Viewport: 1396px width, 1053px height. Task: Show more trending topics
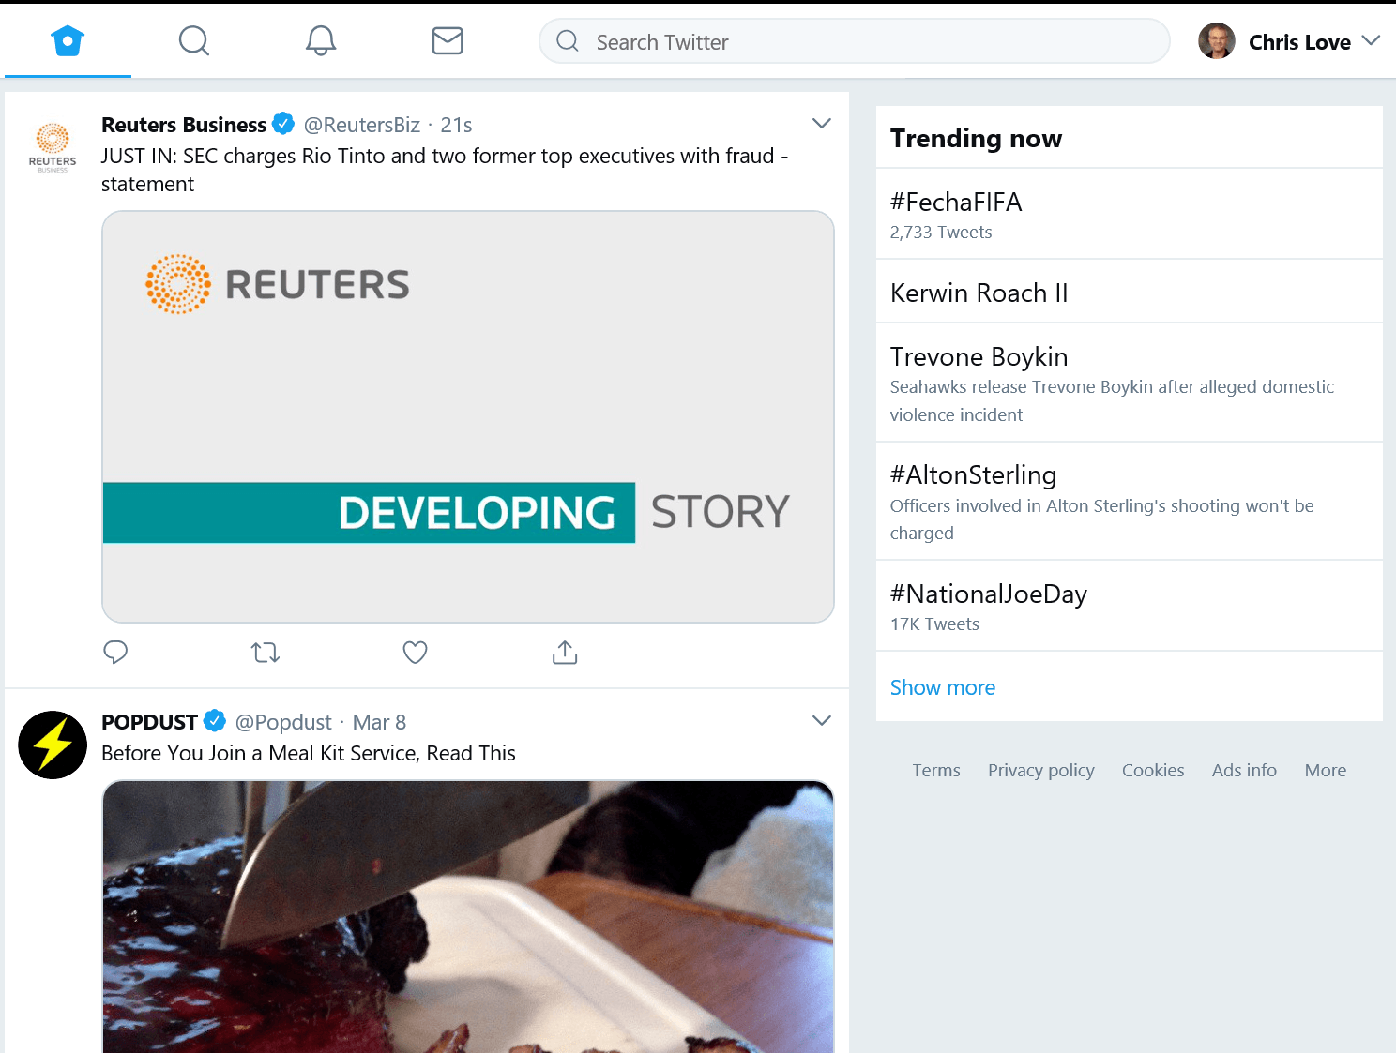tap(942, 687)
